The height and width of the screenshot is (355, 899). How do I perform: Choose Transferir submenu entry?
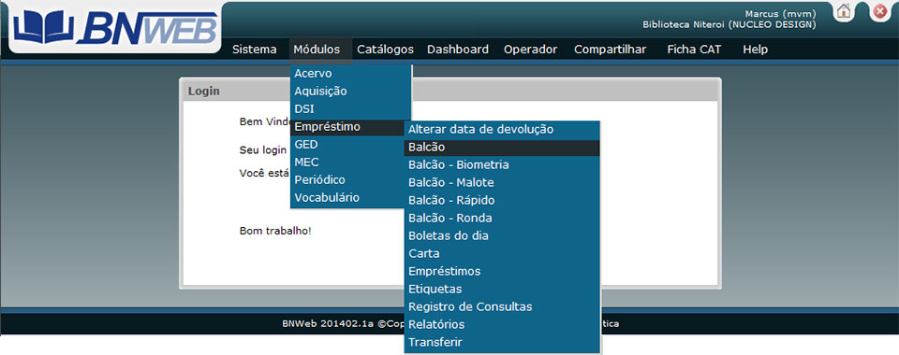pos(502,343)
